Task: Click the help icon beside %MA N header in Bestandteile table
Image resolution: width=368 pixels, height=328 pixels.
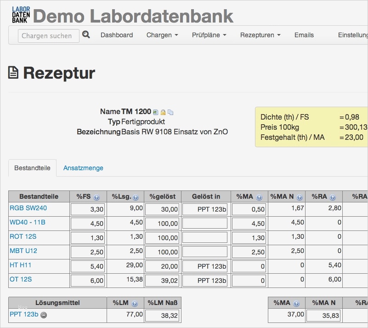Action: (300, 197)
